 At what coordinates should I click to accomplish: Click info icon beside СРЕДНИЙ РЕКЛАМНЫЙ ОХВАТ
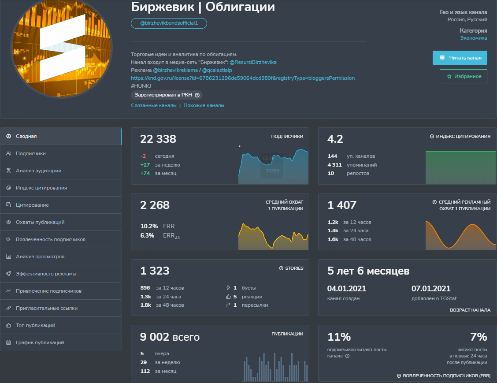point(434,202)
